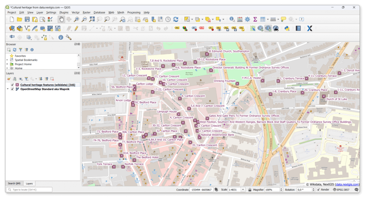
Task: Expand Spatial Bookmarks in Browser panel
Action: [x=7, y=60]
